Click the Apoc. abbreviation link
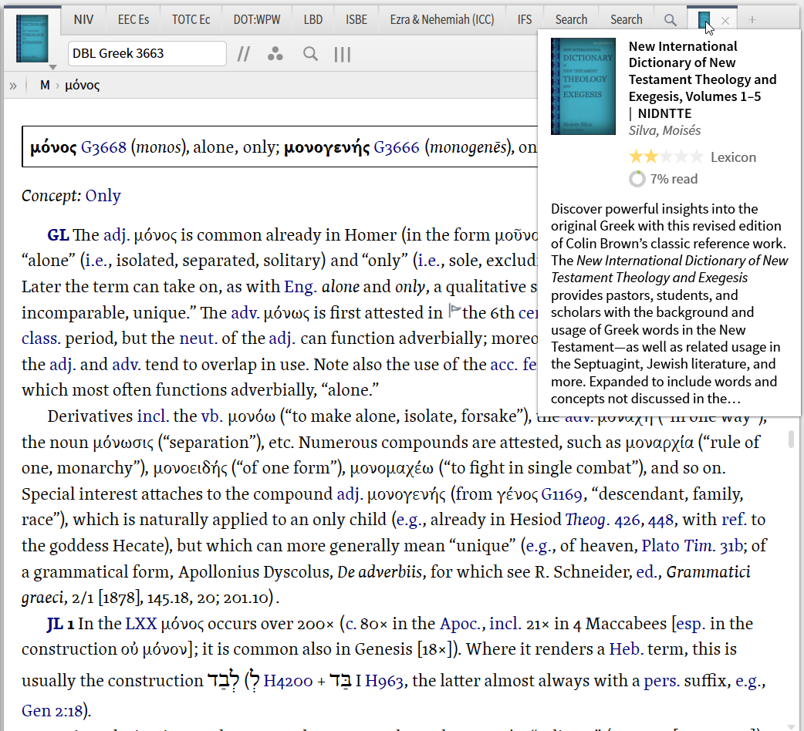The image size is (804, 731). (461, 624)
